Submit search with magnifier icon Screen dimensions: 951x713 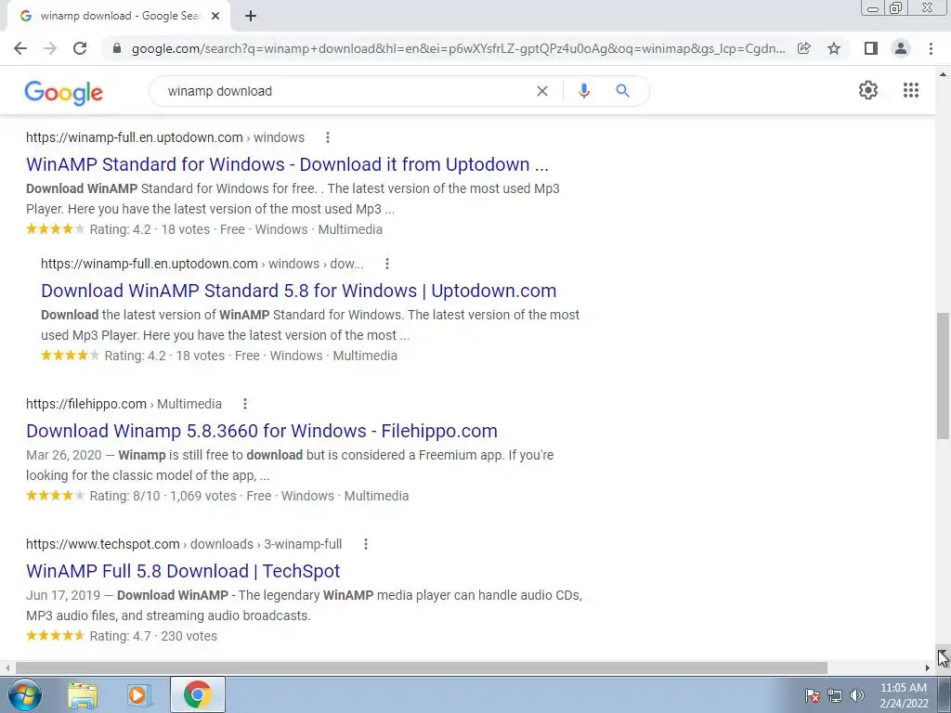coord(622,91)
